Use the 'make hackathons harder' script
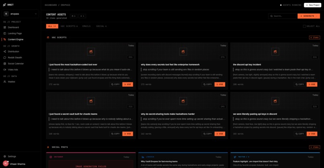Viewport: 324px width, 168px height. tap(220, 134)
